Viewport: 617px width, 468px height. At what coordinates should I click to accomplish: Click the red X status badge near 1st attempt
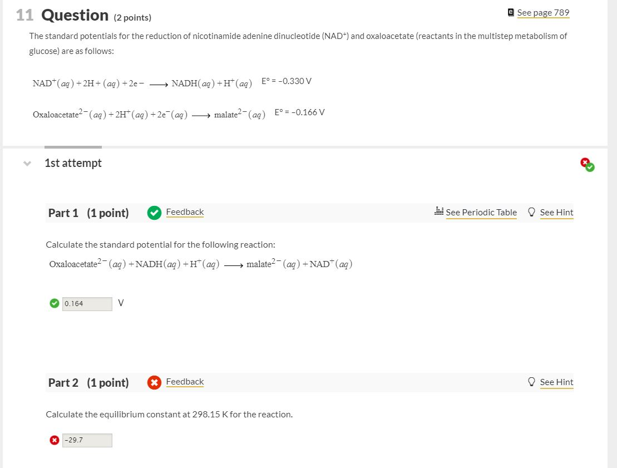tap(585, 162)
